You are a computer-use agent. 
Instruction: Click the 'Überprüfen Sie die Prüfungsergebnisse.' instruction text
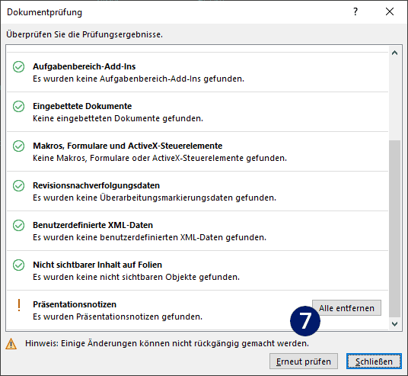point(84,34)
